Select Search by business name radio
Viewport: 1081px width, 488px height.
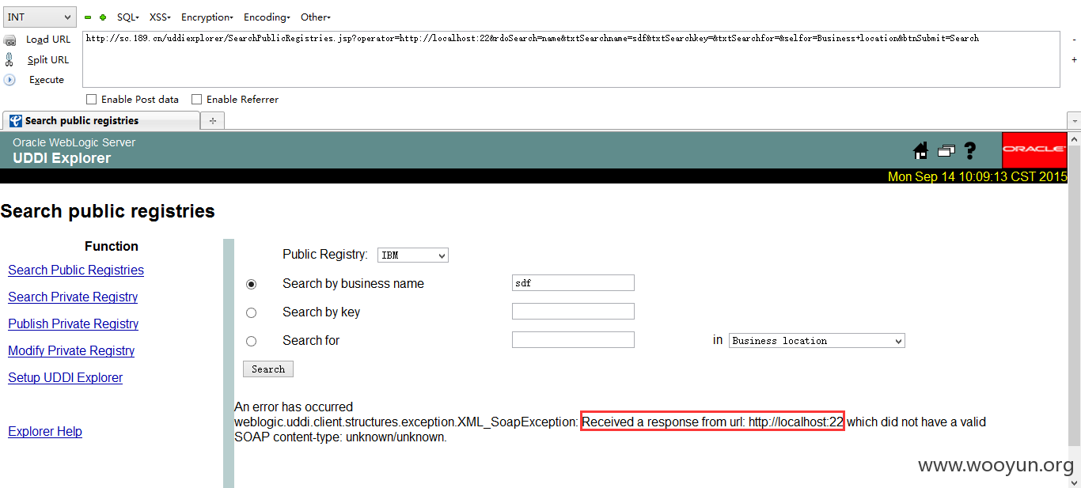click(x=252, y=284)
